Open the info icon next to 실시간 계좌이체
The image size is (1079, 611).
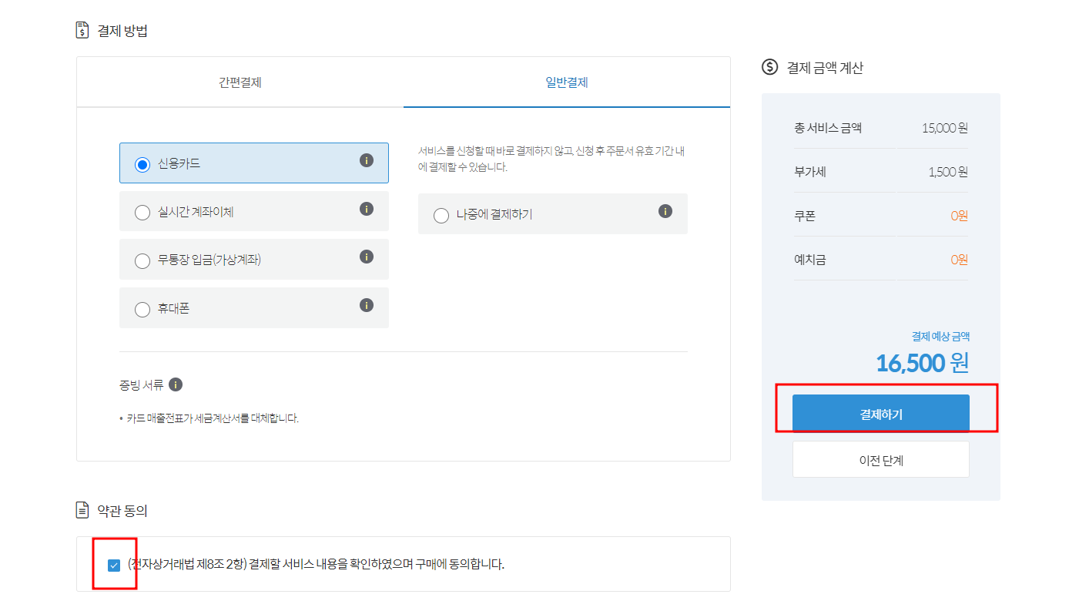click(x=367, y=210)
